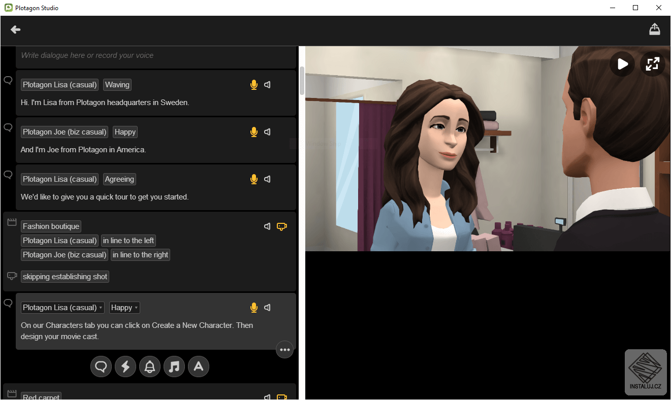Click the speech bubble icon beside the selected Lisa line
Screen dimensions: 671x400
8,303
